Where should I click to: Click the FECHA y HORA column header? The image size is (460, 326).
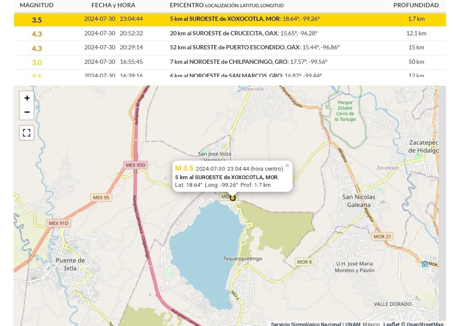point(113,6)
